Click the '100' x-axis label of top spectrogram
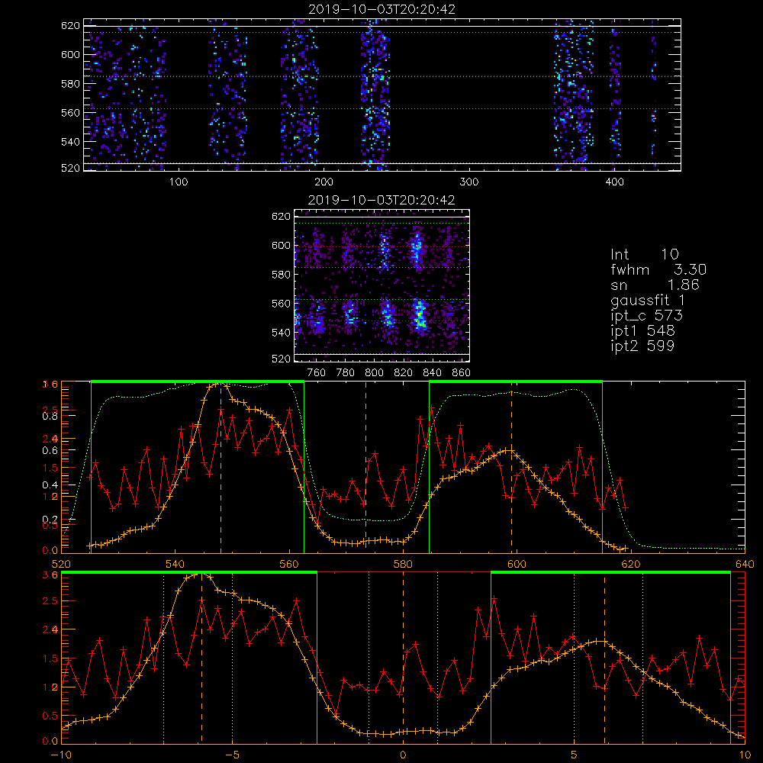 click(179, 182)
